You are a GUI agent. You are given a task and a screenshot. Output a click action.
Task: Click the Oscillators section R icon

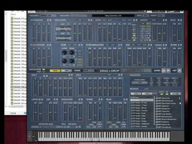92,20
